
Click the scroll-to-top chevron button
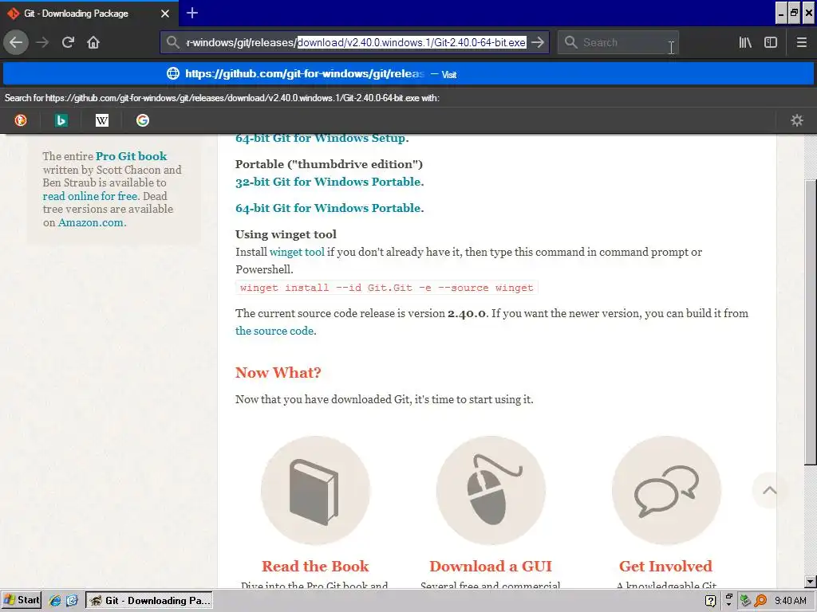point(769,490)
